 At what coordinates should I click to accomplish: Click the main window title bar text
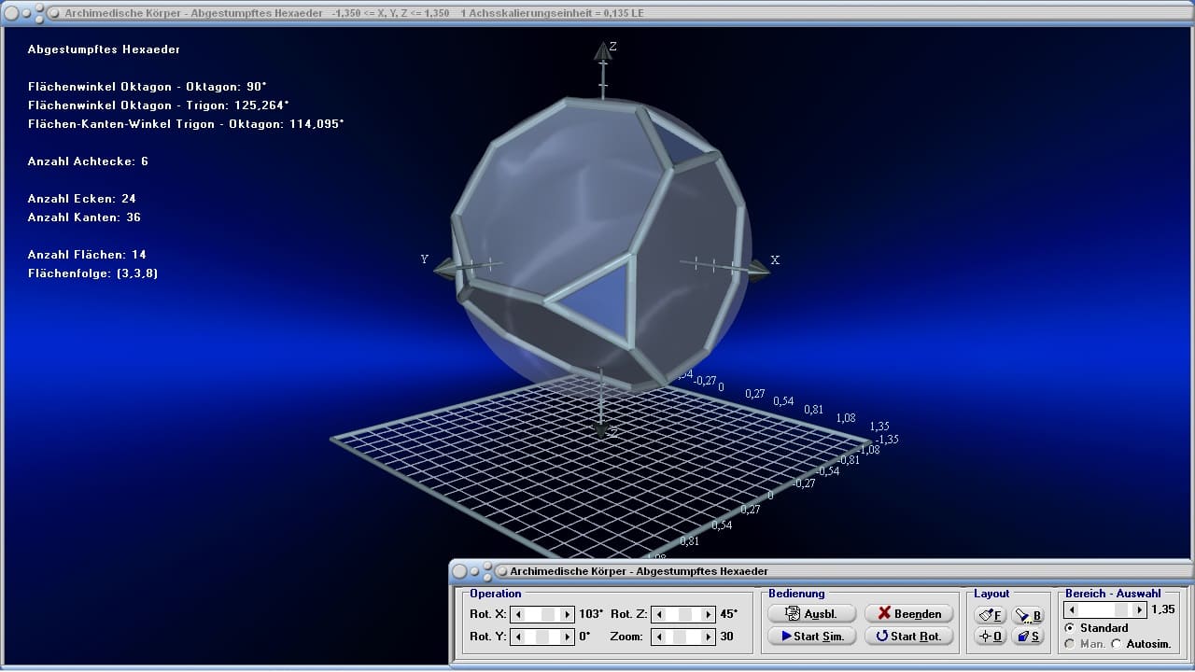[354, 13]
